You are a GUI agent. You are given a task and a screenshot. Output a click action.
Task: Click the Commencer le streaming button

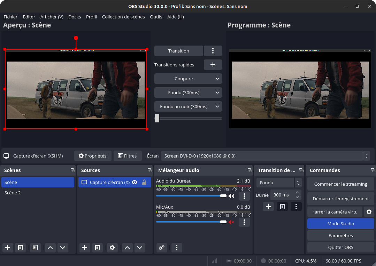pyautogui.click(x=340, y=184)
